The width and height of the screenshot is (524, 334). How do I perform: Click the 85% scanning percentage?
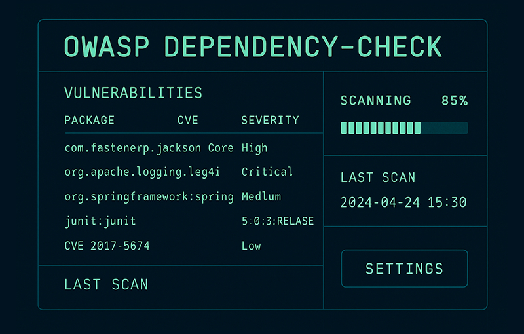pyautogui.click(x=454, y=101)
